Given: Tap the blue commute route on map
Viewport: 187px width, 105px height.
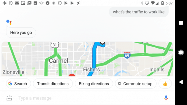Looking at the screenshot, I should (94, 57).
